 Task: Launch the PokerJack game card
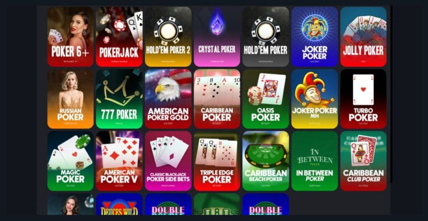pyautogui.click(x=119, y=37)
